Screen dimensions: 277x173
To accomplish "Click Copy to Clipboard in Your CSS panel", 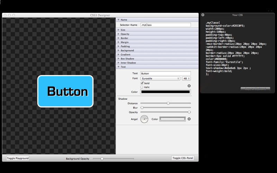I will pyautogui.click(x=255, y=89).
